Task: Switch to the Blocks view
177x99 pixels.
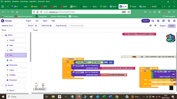Action: (172, 26)
